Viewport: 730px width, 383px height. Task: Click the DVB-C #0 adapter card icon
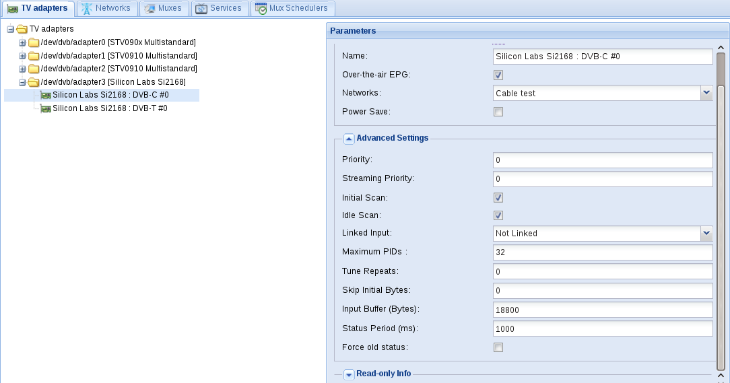coord(46,96)
